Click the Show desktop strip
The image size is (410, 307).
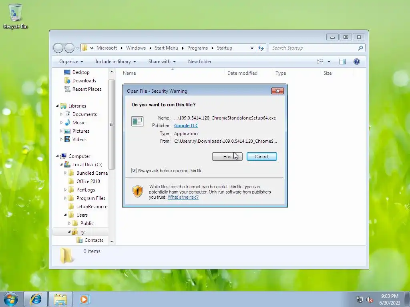click(407, 299)
